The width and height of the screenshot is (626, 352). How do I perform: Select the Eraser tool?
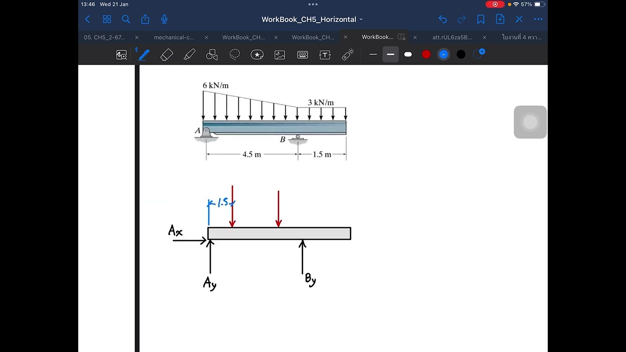click(167, 55)
